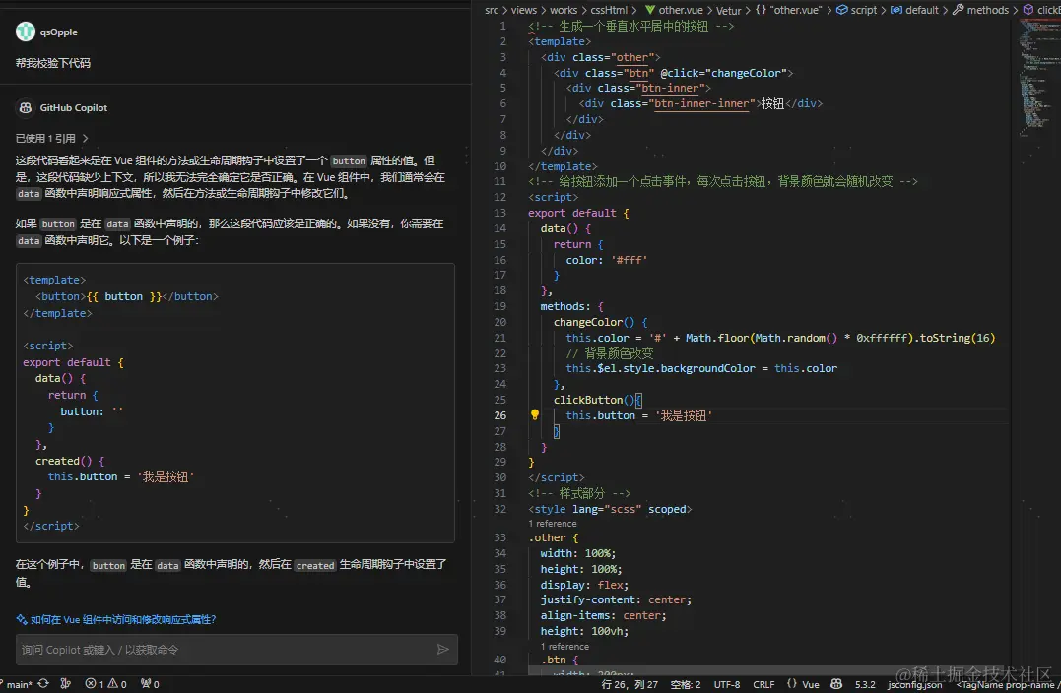1061x693 pixels.
Task: Click the '1 reference' CodeLens above .other
Action: [x=552, y=524]
